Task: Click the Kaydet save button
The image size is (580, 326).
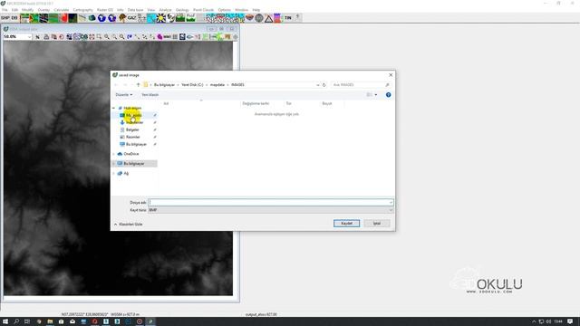Action: [x=346, y=224]
